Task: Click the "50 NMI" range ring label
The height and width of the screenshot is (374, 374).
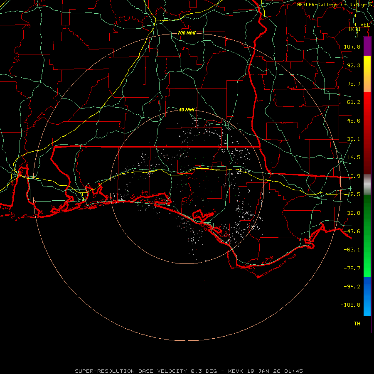Action: point(187,110)
